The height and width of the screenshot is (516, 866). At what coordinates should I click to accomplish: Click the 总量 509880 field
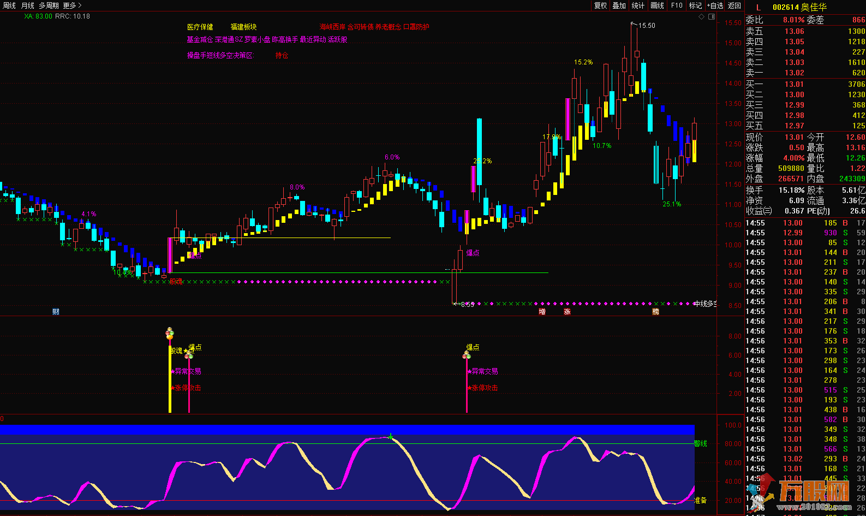click(x=775, y=168)
